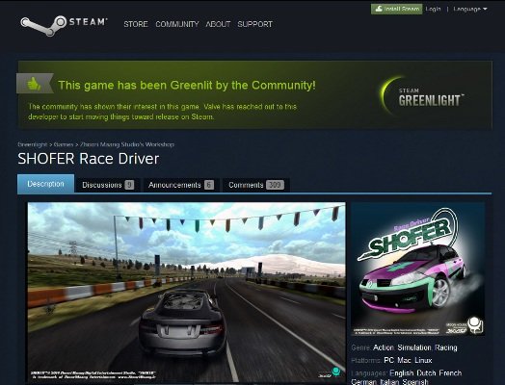Open the Greenlight breadcrumb link
This screenshot has width=505, height=385.
point(33,144)
